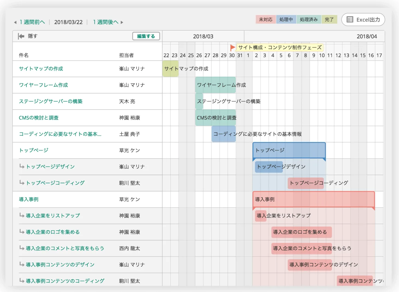Select the トップページコーディング Gantt bar
Screen dimensions: 399x292
coord(306,183)
